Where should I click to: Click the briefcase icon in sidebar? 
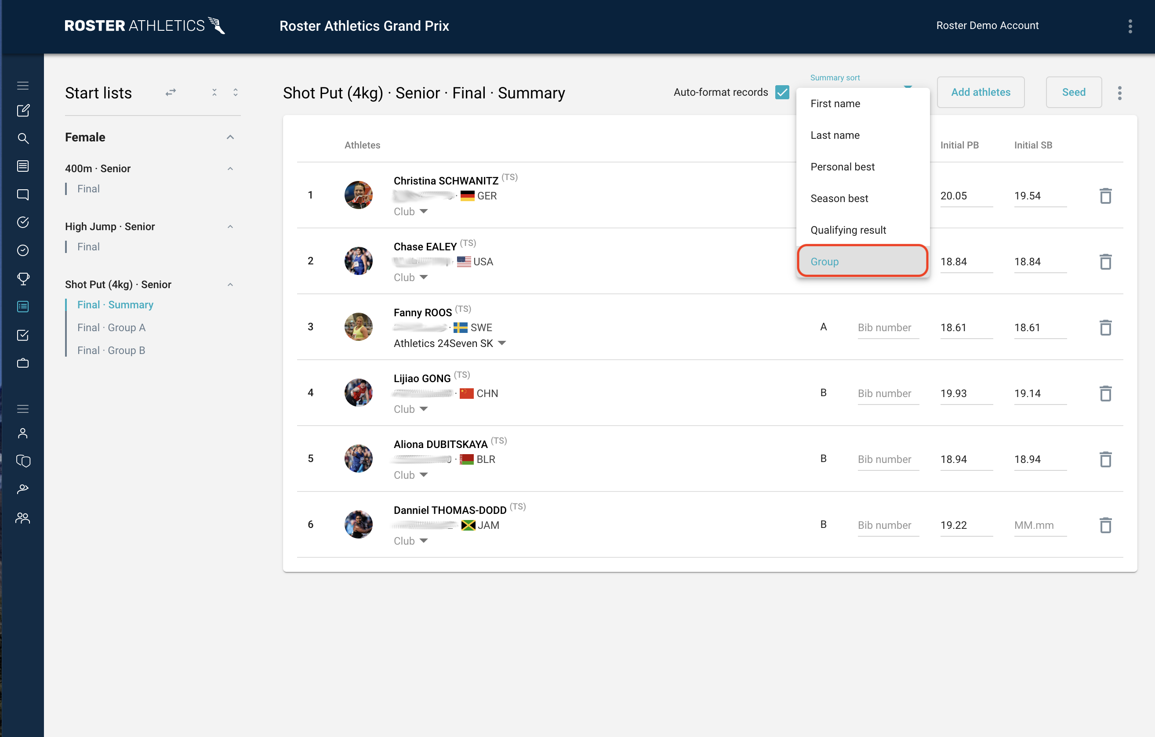tap(22, 363)
